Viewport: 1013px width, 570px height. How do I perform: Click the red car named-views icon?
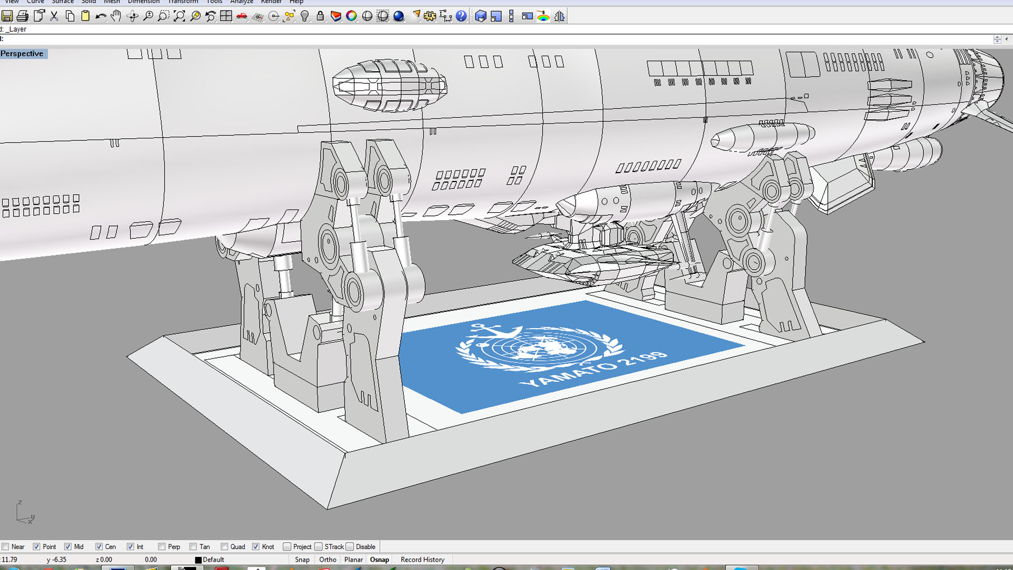coord(242,16)
